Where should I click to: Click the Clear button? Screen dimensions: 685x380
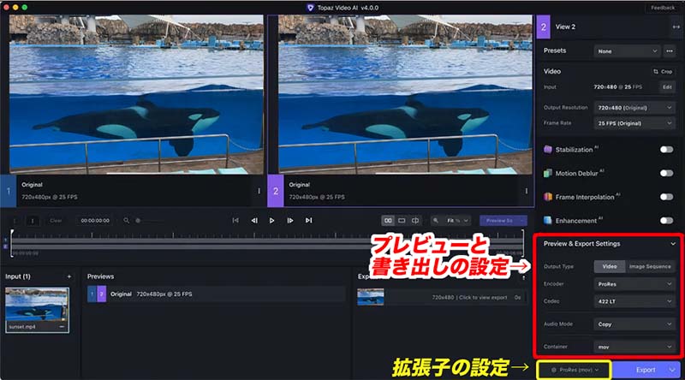56,221
